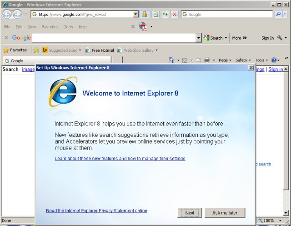This screenshot has width=291, height=226.
Task: Click the page scrollbar up arrow
Action: point(286,69)
